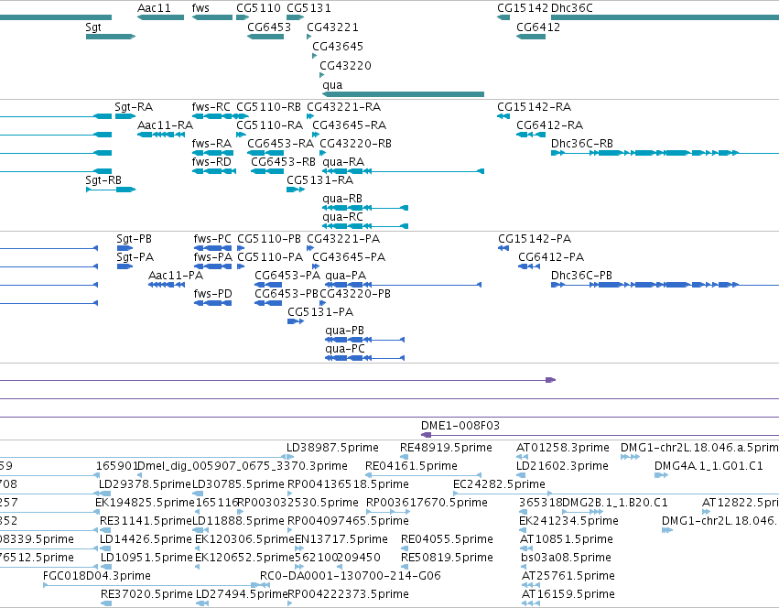The width and height of the screenshot is (779, 608).
Task: Open the CG15142 gene label
Action: (523, 8)
